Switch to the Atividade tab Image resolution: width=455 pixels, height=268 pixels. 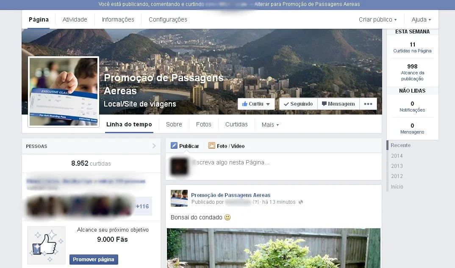75,19
